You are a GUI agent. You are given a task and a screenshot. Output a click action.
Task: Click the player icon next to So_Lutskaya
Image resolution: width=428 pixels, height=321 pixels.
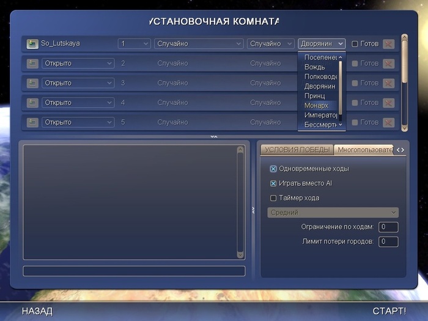pos(32,44)
